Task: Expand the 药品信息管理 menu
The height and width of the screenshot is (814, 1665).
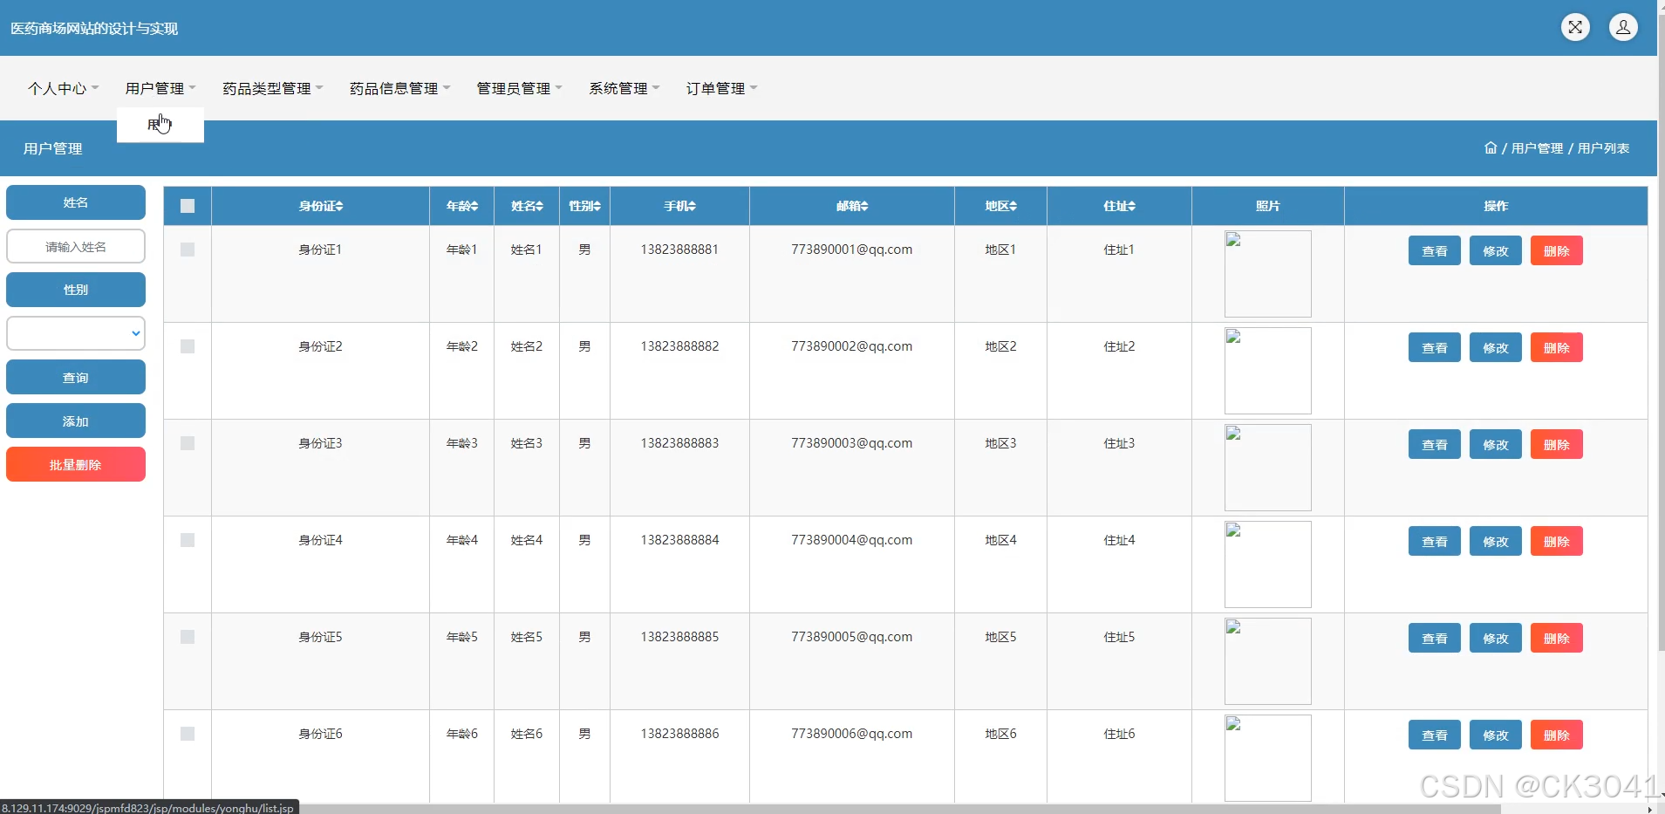Action: [400, 88]
